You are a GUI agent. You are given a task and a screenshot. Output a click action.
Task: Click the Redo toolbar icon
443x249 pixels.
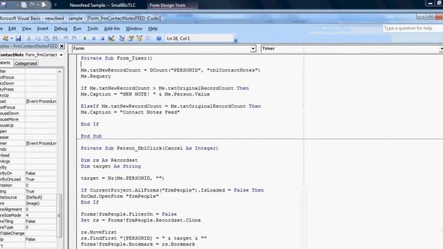[x=74, y=39]
